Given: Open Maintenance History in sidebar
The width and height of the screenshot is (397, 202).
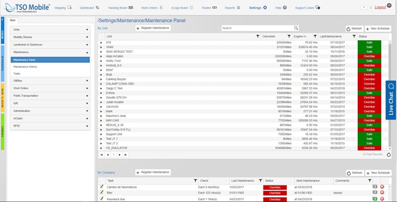Looking at the screenshot, I should point(25,67).
